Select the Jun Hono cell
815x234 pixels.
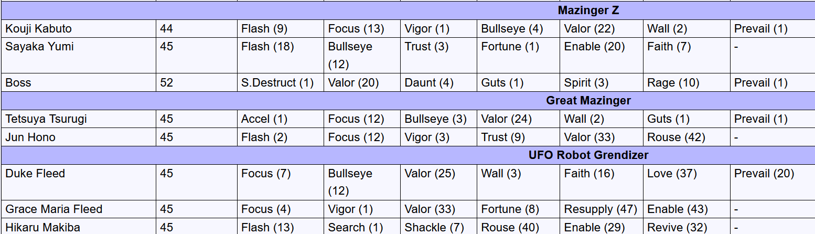pos(78,137)
